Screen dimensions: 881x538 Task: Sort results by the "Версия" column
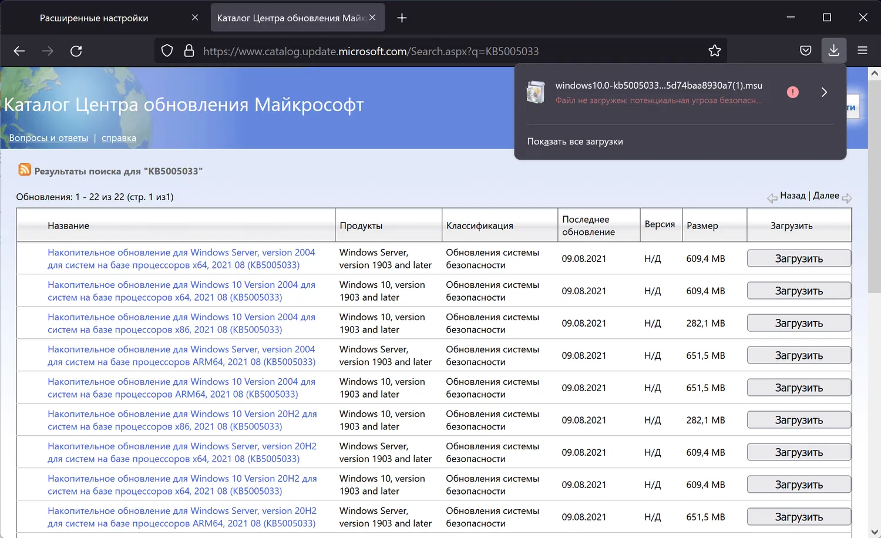pyautogui.click(x=660, y=224)
